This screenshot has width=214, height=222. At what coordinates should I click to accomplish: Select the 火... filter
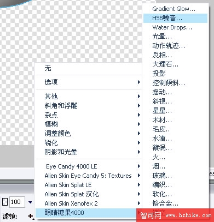click(175, 157)
